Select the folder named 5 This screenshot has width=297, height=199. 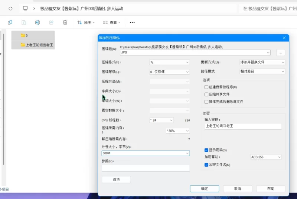[x=33, y=35]
